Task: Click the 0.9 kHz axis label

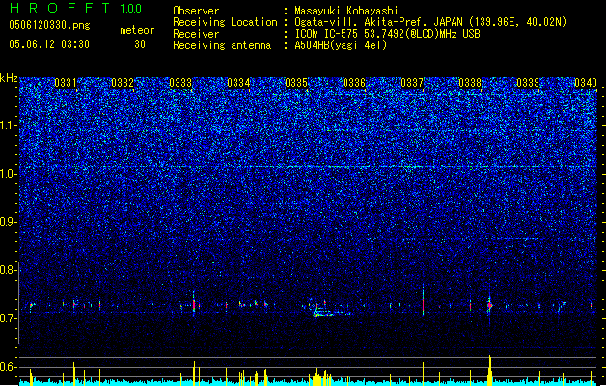Action: pyautogui.click(x=9, y=222)
